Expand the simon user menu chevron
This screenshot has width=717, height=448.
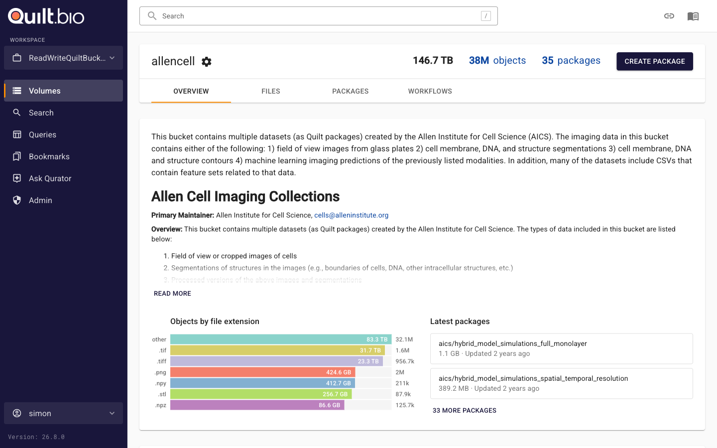tap(112, 413)
